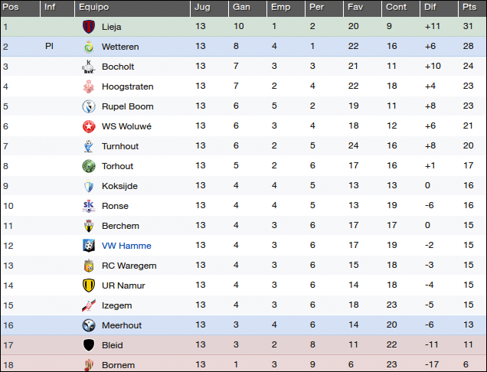
Task: Click the Meerhout football crest
Action: click(x=89, y=325)
